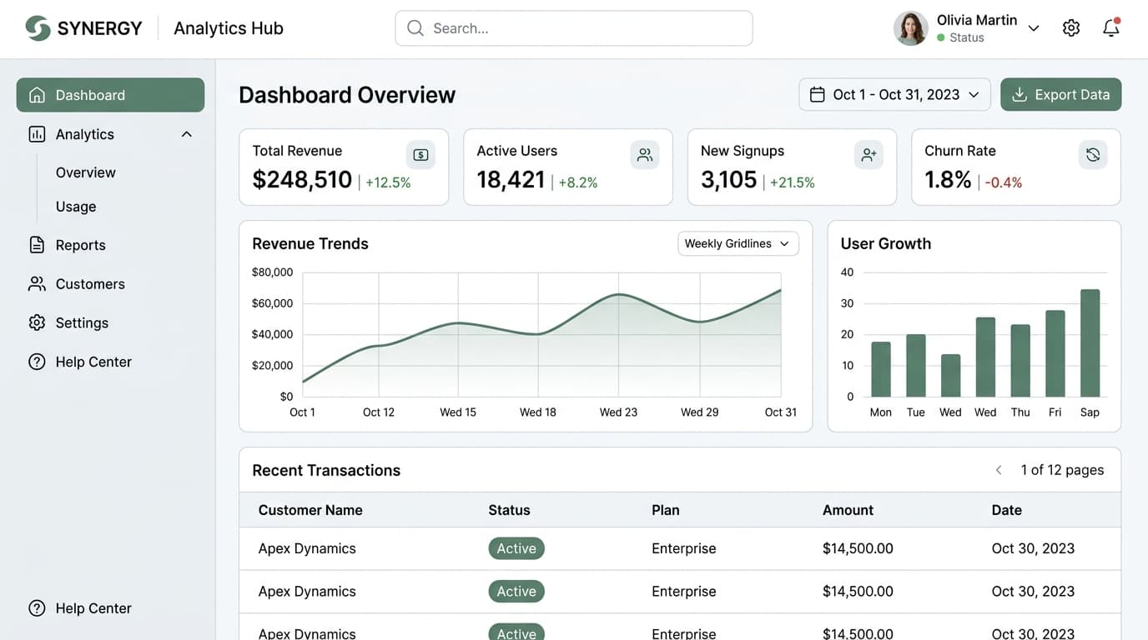1148x640 pixels.
Task: Click the 18,421 active users value
Action: 511,180
